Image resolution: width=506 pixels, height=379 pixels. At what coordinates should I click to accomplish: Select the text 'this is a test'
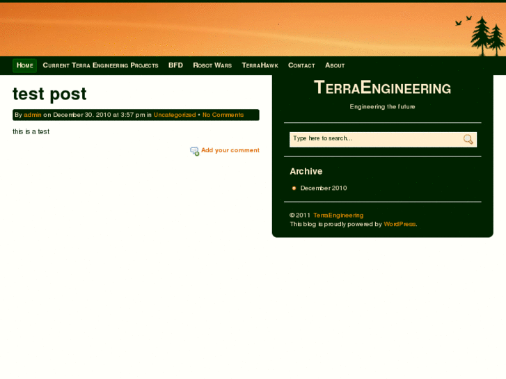click(x=31, y=131)
